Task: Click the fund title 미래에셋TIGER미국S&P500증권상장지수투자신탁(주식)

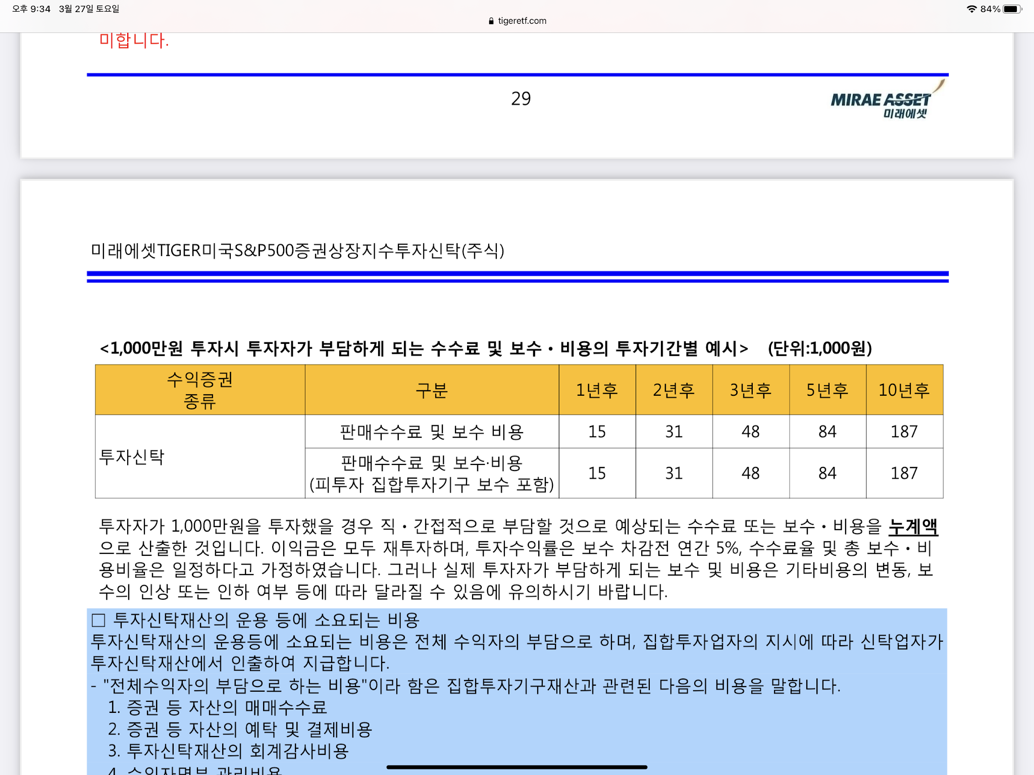Action: (x=297, y=250)
